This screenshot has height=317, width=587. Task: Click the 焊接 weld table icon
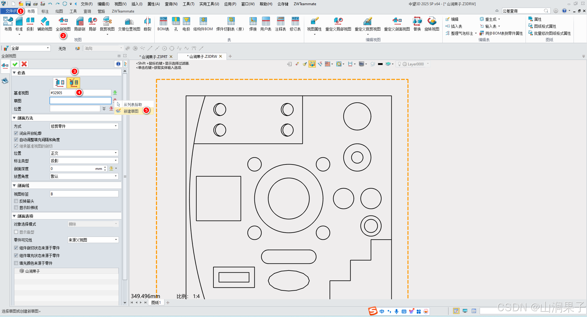tap(253, 24)
